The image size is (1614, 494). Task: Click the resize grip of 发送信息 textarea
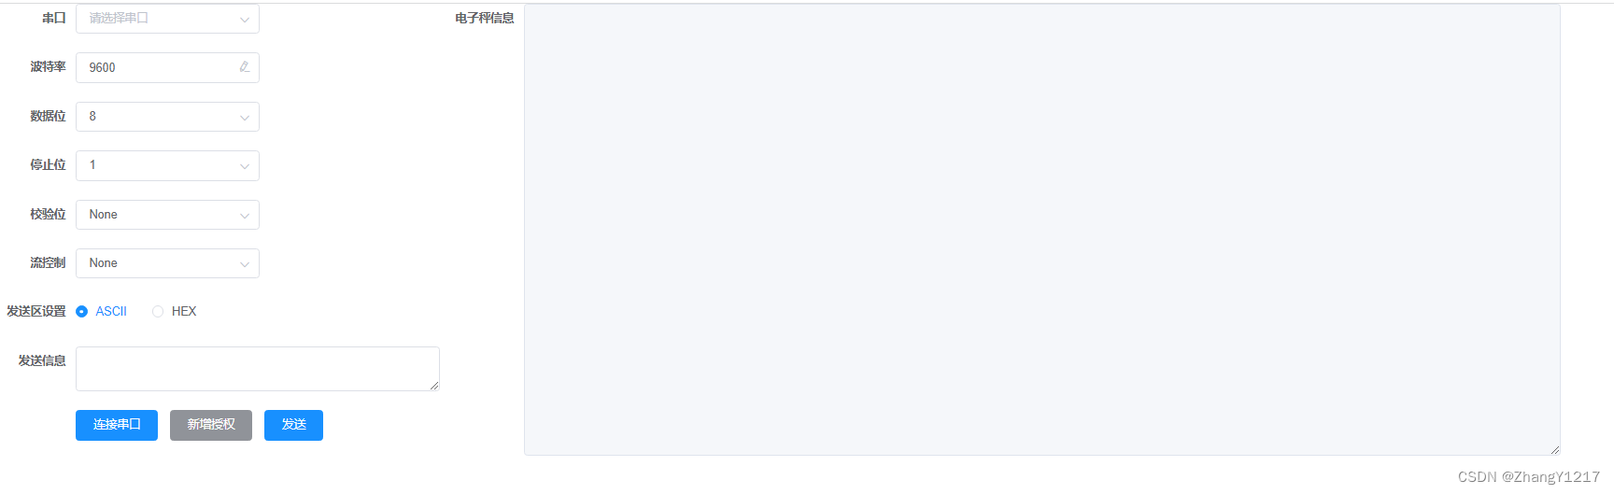tap(434, 386)
